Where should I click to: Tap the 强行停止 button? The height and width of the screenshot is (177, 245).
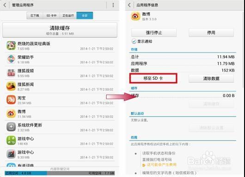point(154,33)
